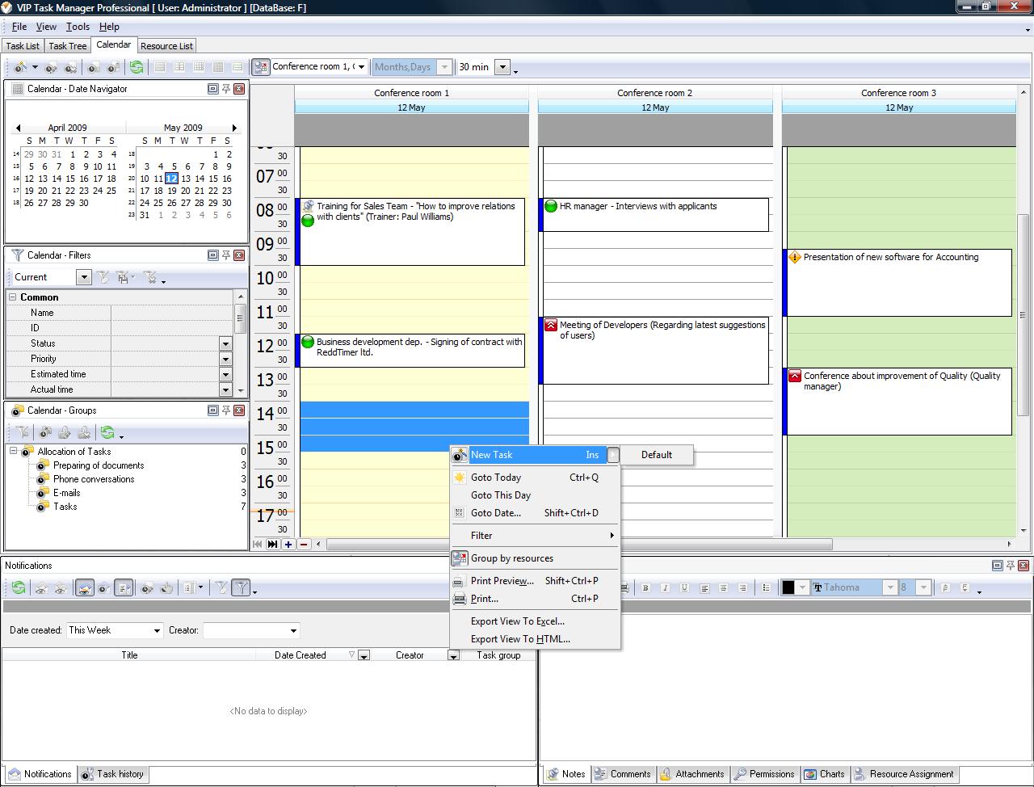Choose Export View To Excel from context menu

(518, 621)
